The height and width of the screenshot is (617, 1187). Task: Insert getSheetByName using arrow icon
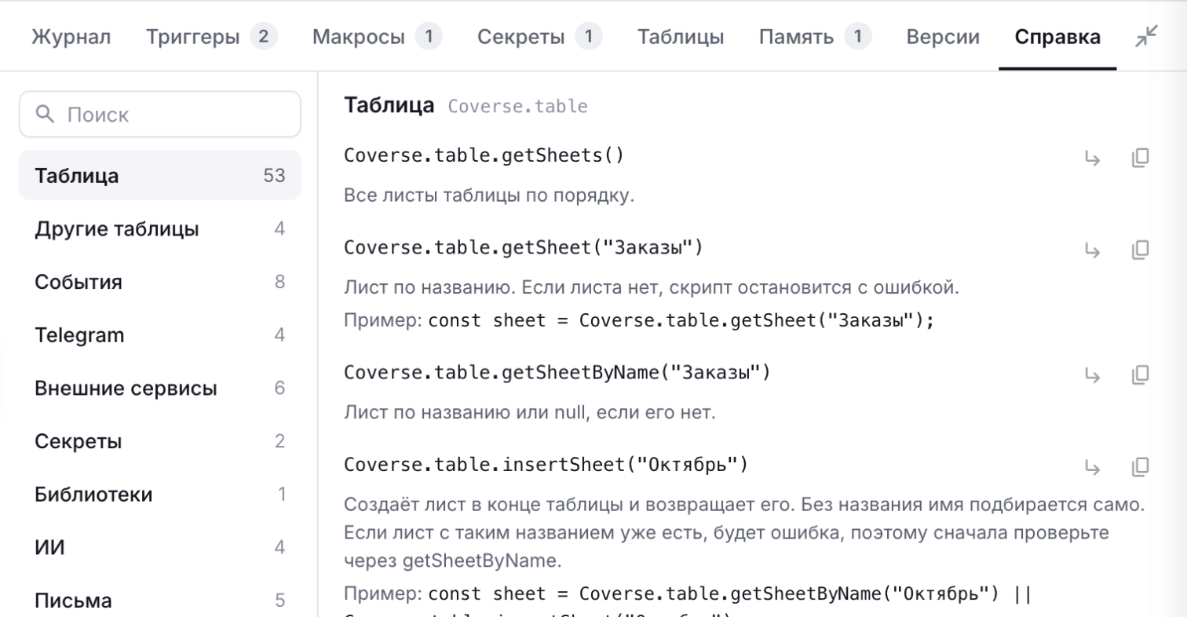1092,375
